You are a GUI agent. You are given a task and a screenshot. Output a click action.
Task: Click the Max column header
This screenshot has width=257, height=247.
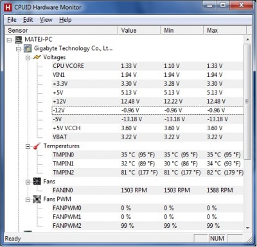[225, 30]
